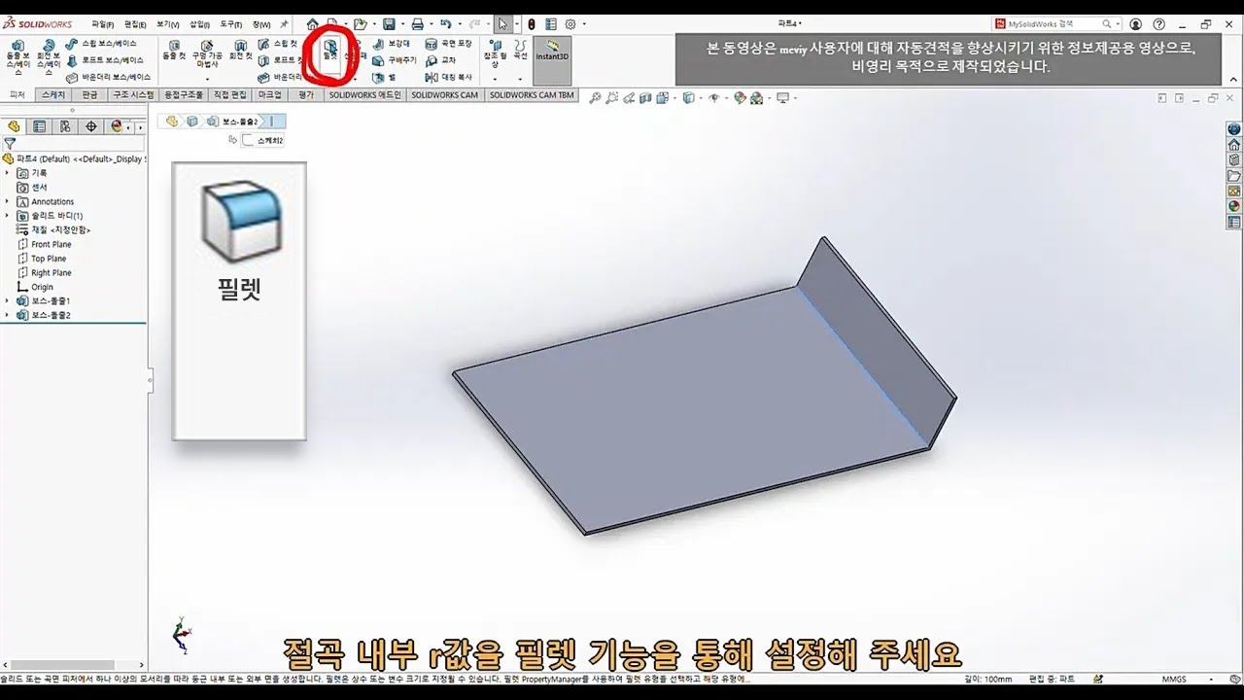Click the Section View icon in view toolbar

pos(646,97)
